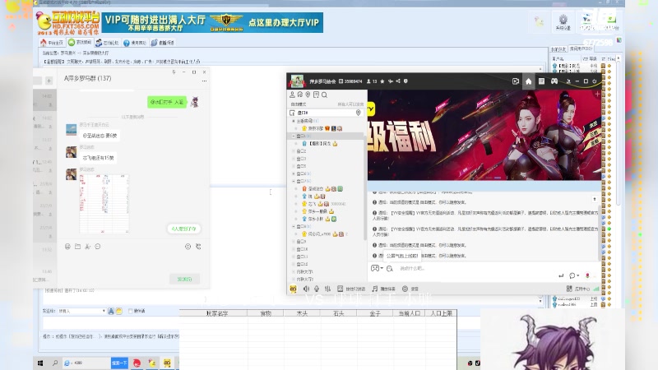
Task: Open the notice board icon above channel list
Action: coord(316,95)
